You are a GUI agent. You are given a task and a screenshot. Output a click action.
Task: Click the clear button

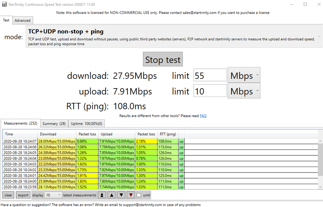(8, 195)
